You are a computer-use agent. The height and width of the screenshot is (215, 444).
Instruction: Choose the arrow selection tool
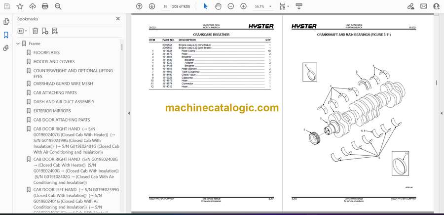tap(206, 6)
